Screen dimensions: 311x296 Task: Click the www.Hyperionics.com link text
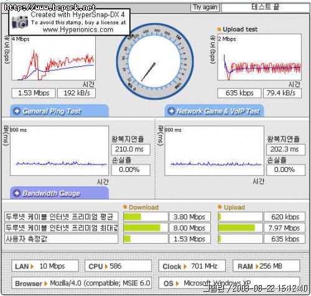coord(78,29)
